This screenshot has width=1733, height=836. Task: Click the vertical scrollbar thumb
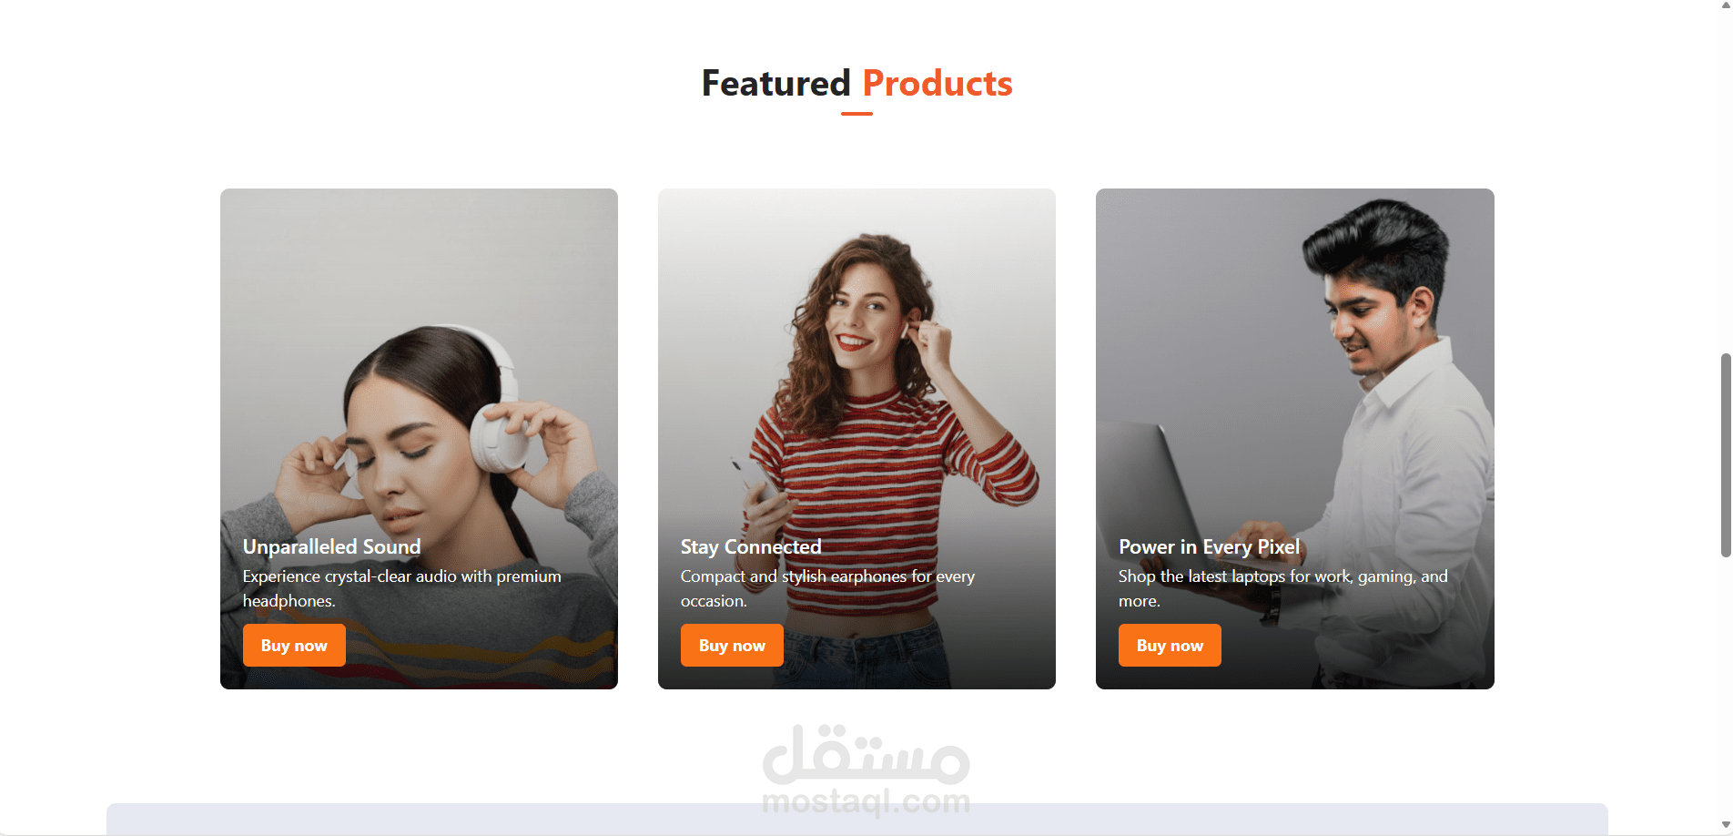[1726, 455]
